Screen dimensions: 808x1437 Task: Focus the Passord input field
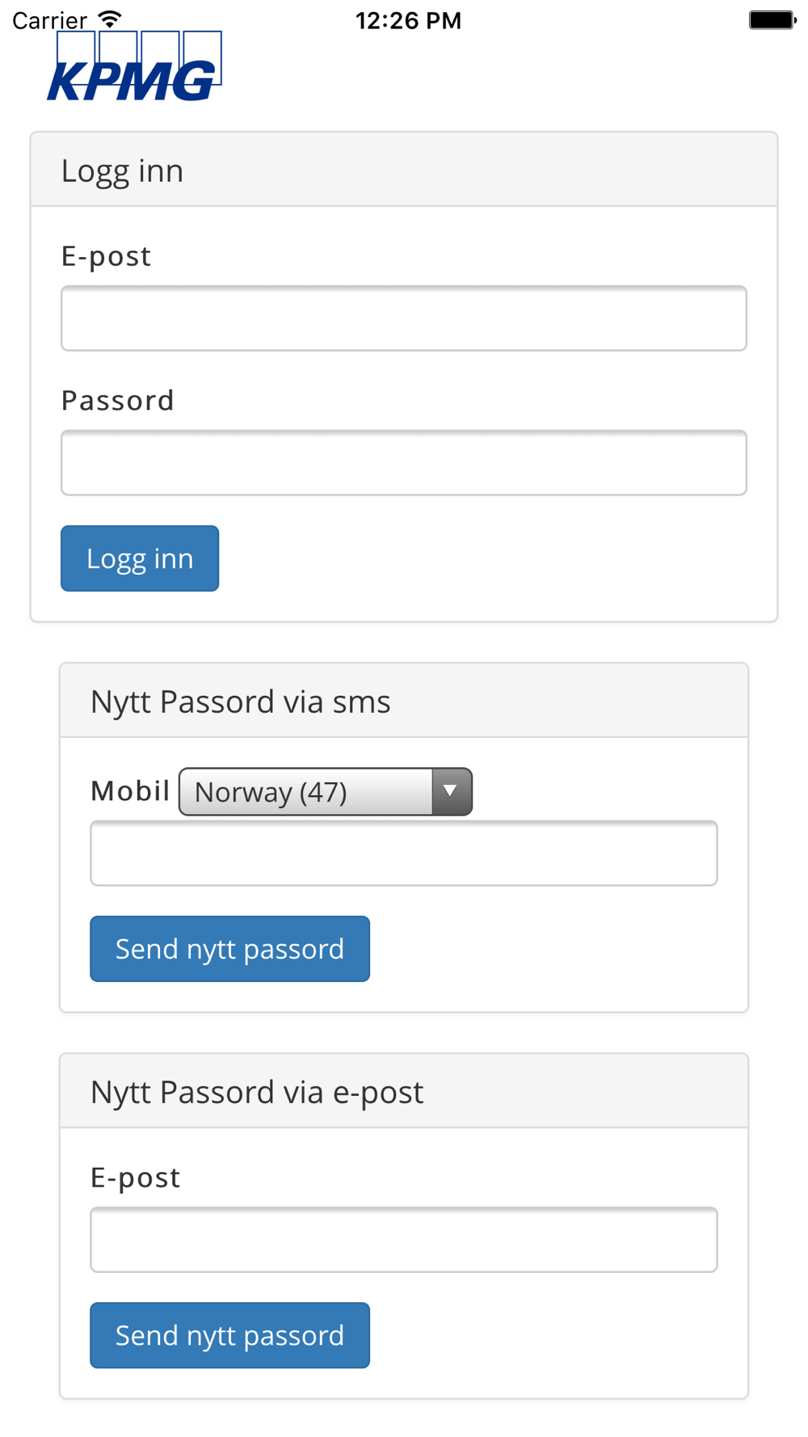[404, 463]
